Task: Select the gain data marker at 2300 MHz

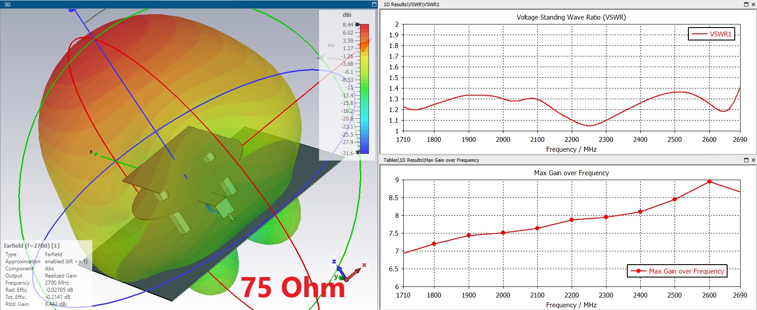Action: click(606, 217)
